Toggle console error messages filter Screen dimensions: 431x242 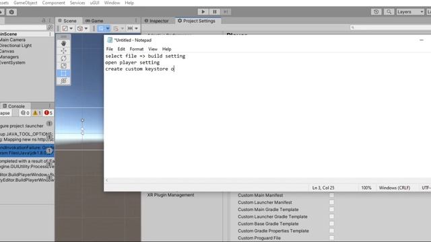(48, 113)
